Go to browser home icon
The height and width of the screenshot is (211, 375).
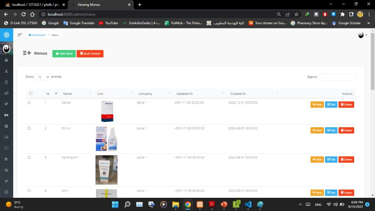click(x=32, y=14)
